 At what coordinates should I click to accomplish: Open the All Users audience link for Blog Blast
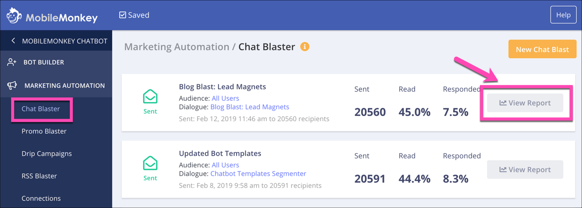coord(225,98)
